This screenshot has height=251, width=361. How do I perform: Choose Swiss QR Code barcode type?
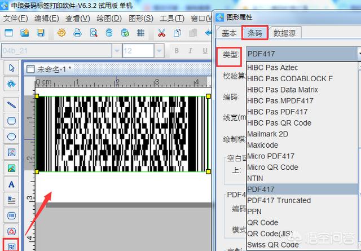coord(302,245)
